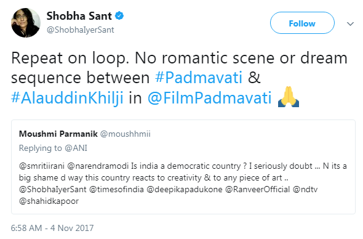Open the tweet options chevron menu
Image resolution: width=363 pixels, height=239 pixels.
[350, 23]
